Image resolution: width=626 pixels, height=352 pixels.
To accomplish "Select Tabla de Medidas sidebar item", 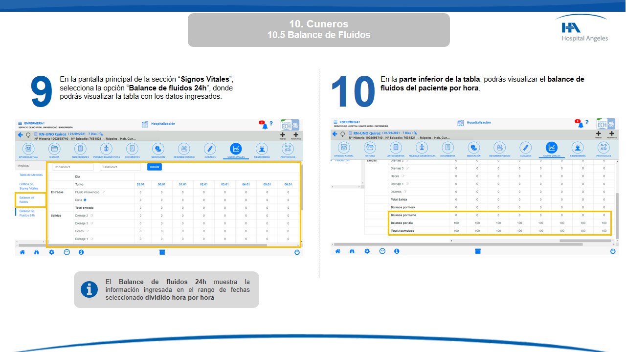I will tap(31, 175).
